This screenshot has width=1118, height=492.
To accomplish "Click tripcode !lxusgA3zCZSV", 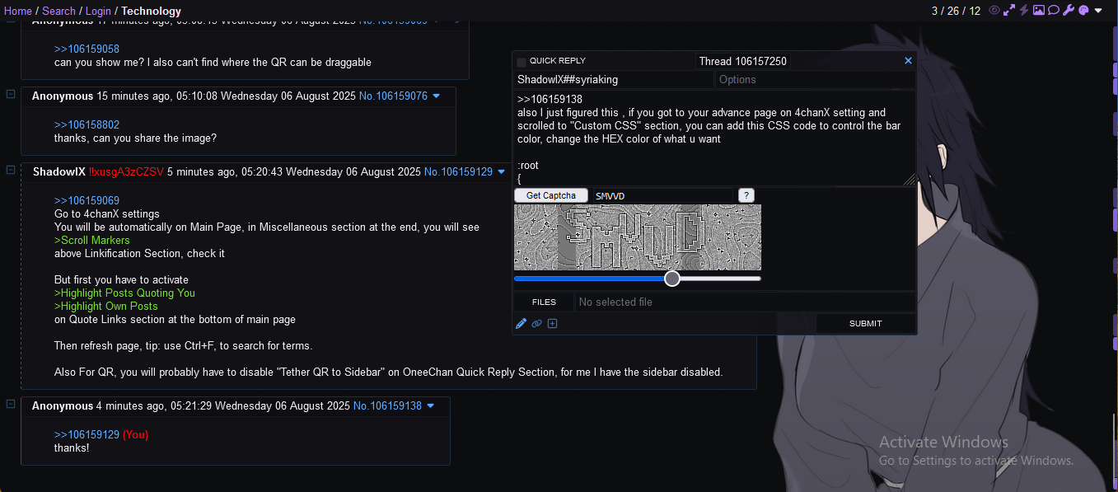I will [126, 172].
